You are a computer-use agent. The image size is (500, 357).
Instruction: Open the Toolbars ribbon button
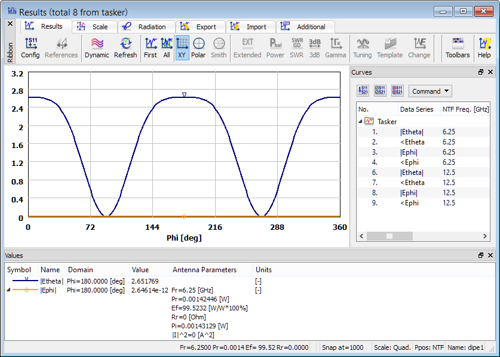(x=458, y=48)
